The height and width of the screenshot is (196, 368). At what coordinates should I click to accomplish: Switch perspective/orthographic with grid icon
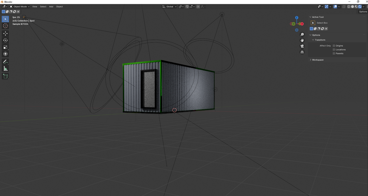coord(302,52)
